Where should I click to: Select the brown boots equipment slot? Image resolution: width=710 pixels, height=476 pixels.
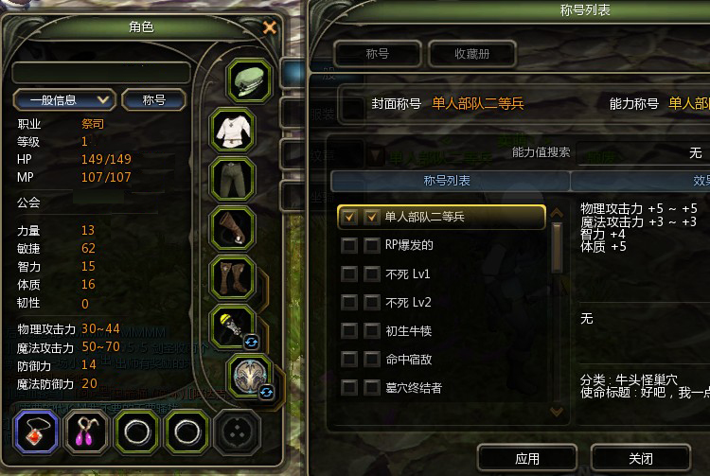[x=232, y=277]
